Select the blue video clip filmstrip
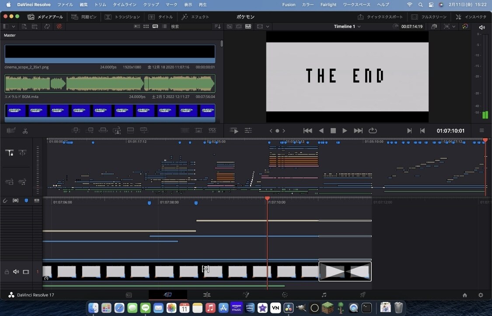The image size is (492, 316). pyautogui.click(x=110, y=113)
